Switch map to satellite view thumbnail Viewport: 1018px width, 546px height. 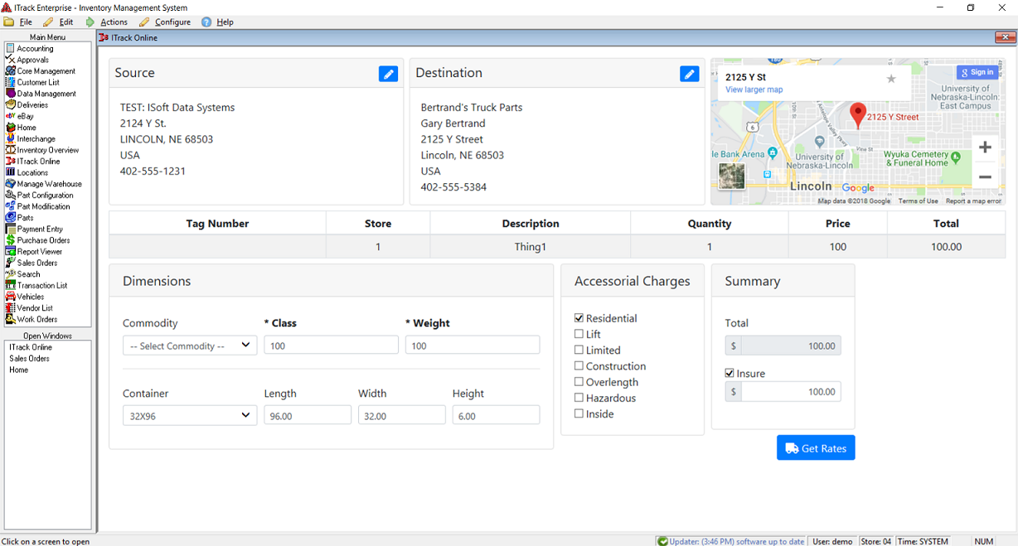click(x=731, y=176)
